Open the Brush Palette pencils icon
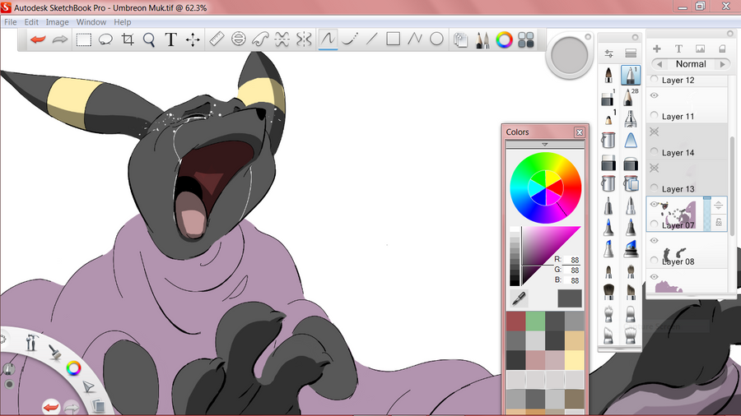 click(x=482, y=40)
